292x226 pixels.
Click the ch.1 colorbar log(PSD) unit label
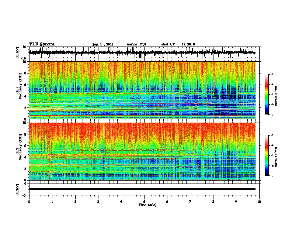(x=276, y=96)
